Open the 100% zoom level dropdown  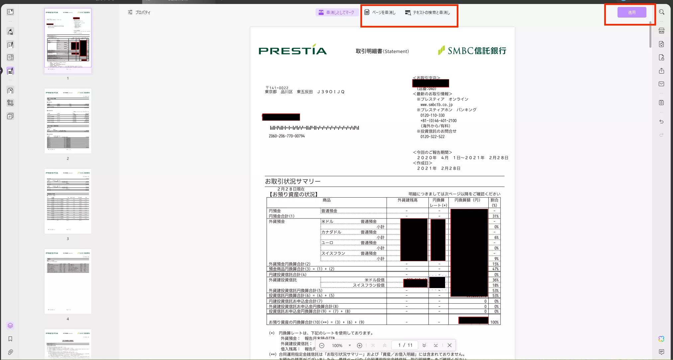pos(341,345)
